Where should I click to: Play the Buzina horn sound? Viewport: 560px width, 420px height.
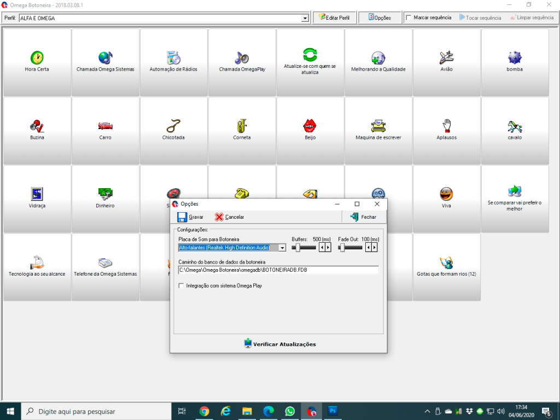coord(37,131)
